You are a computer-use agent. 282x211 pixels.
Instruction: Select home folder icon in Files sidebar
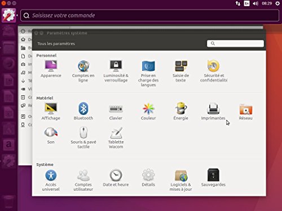[23, 39]
